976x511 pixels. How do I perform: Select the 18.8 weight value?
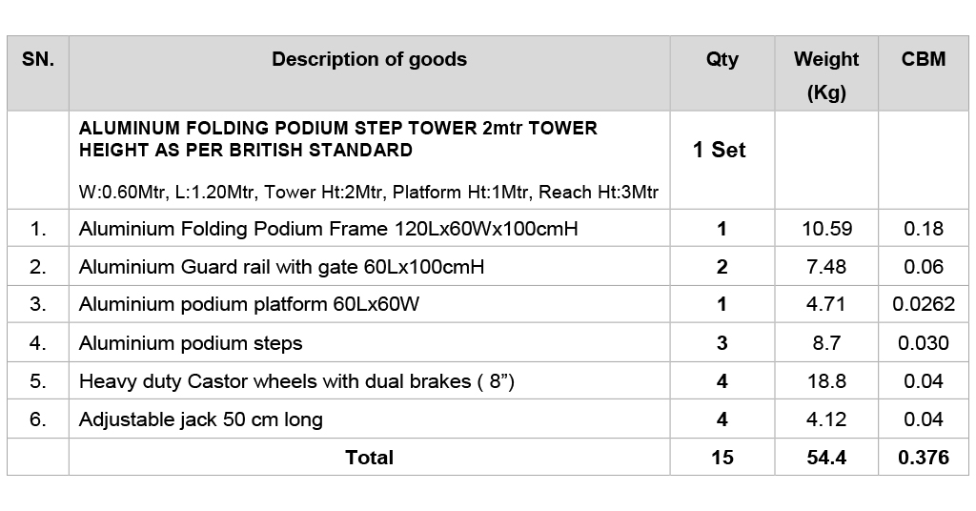[x=826, y=381]
